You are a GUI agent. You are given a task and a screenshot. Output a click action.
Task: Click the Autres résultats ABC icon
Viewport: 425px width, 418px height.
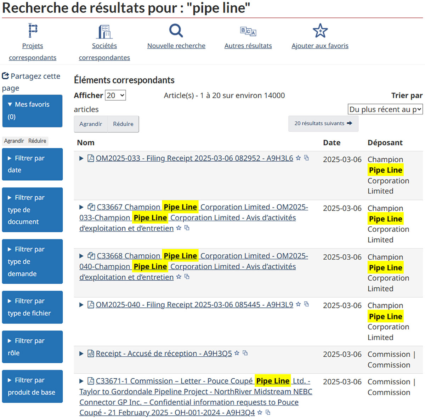tap(248, 31)
